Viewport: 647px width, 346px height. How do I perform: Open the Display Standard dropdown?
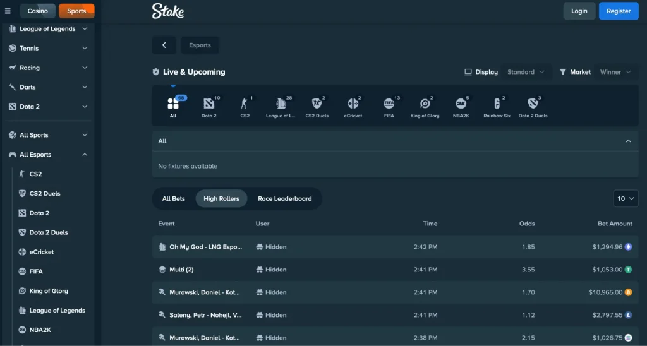pyautogui.click(x=526, y=72)
